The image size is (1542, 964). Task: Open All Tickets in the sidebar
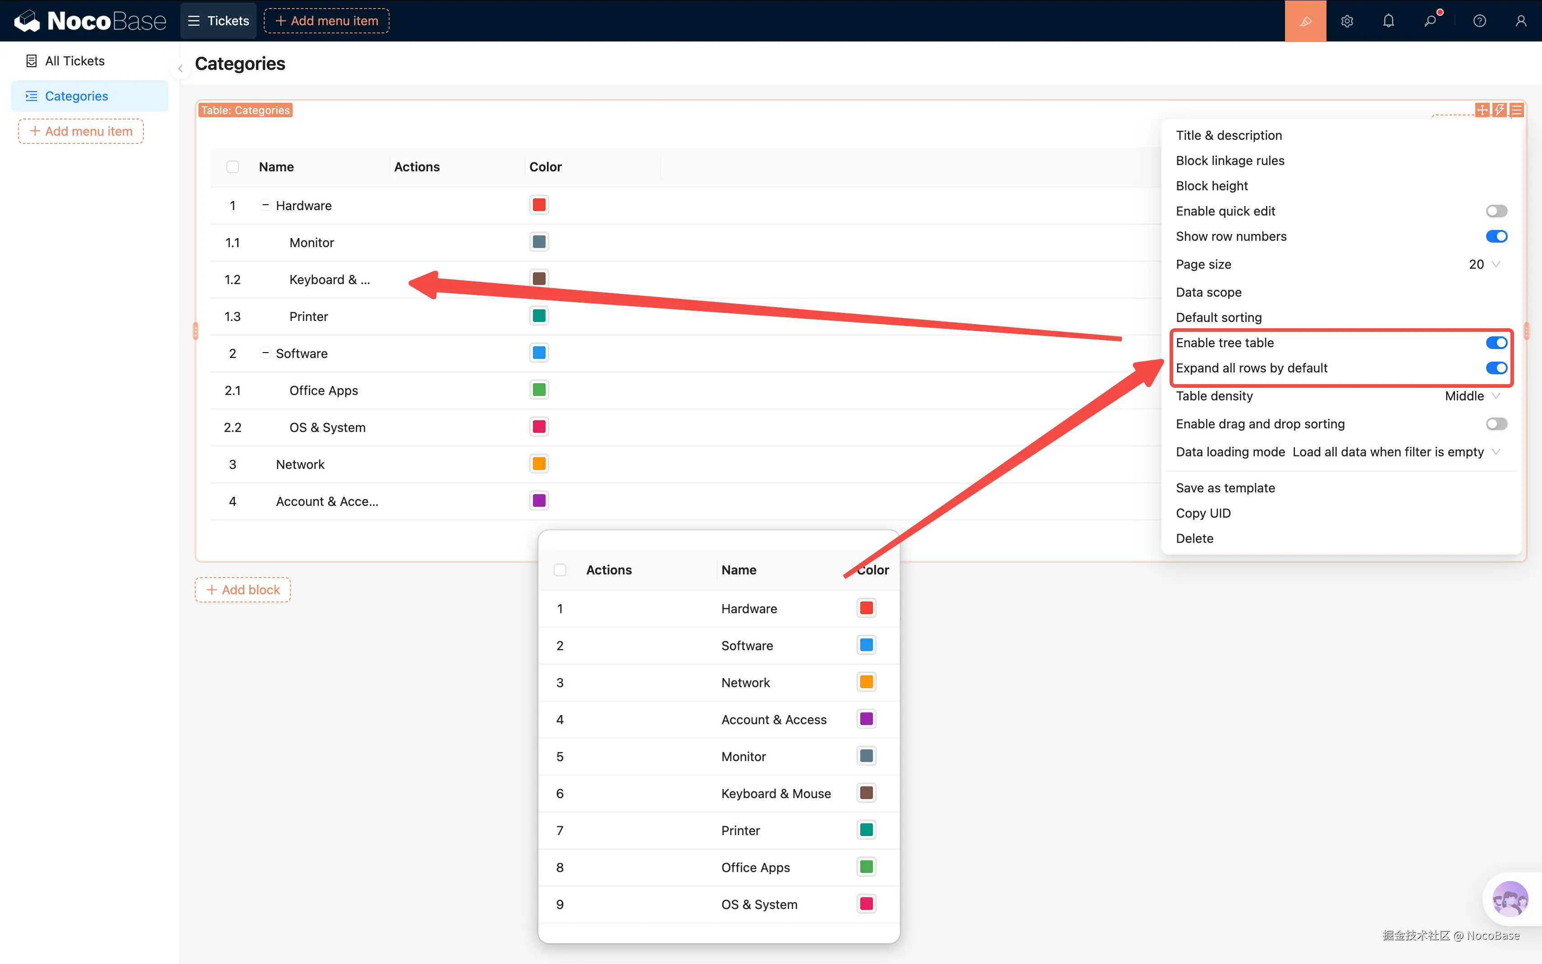pos(74,61)
